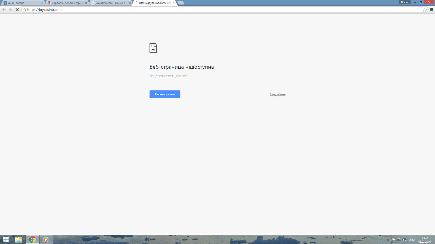Bookmark this page with the star icon
This screenshot has height=244, width=435.
(x=425, y=10)
